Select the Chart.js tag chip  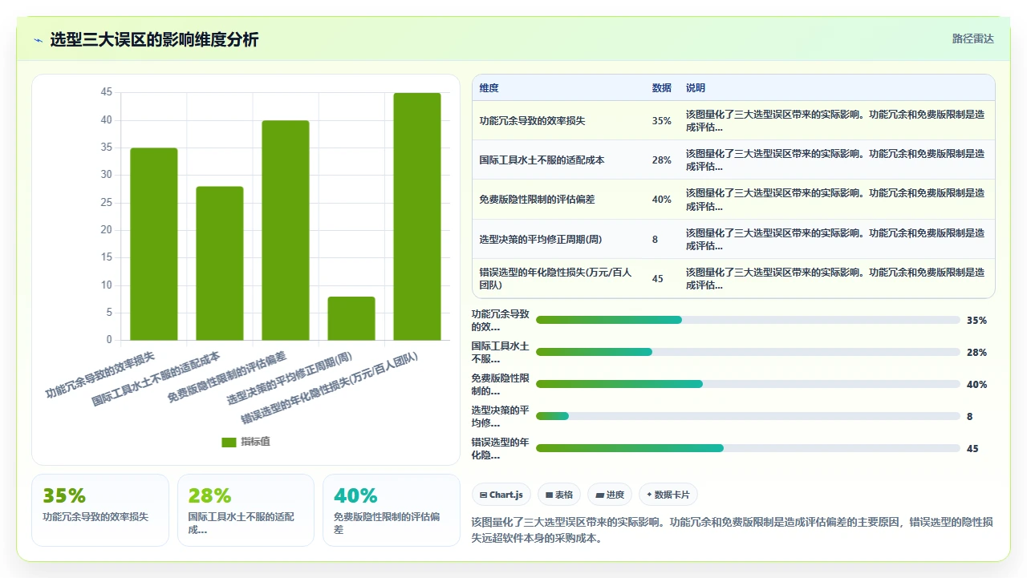(x=501, y=495)
